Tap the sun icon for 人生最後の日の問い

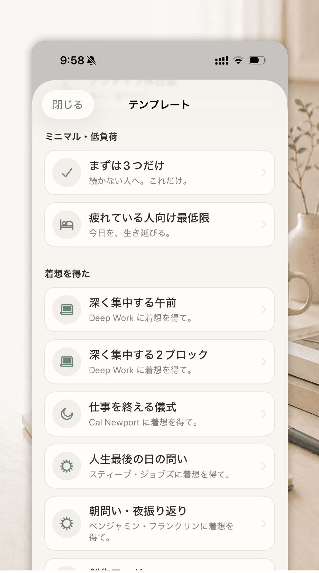[x=67, y=466]
